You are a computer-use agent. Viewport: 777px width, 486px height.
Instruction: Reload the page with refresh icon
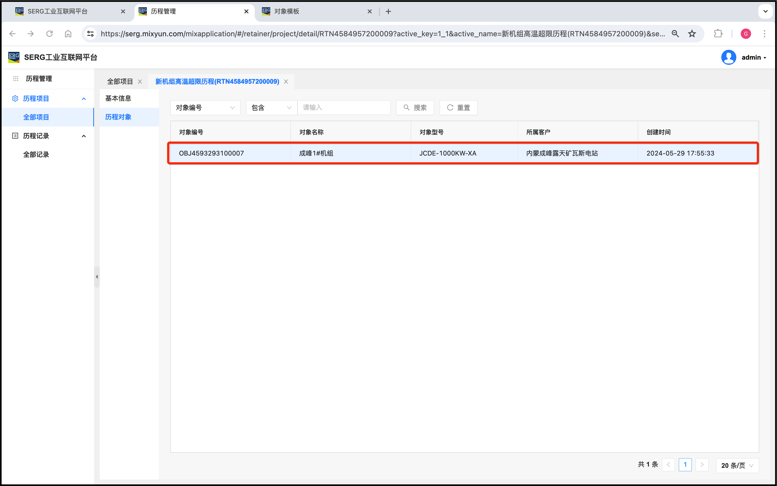point(49,34)
